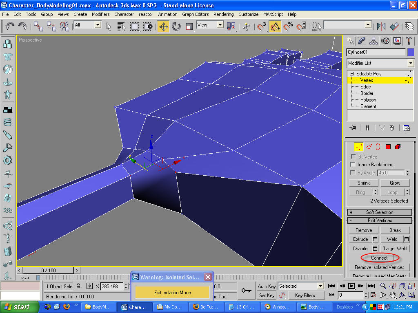This screenshot has height=313, width=418.
Task: Toggle the Auto Key button
Action: click(267, 286)
